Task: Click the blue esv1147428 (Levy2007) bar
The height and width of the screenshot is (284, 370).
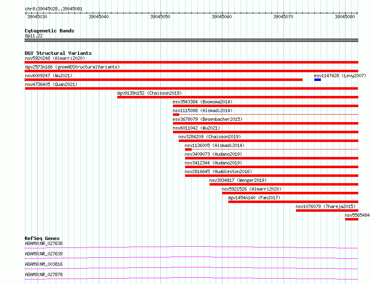Action: click(317, 80)
